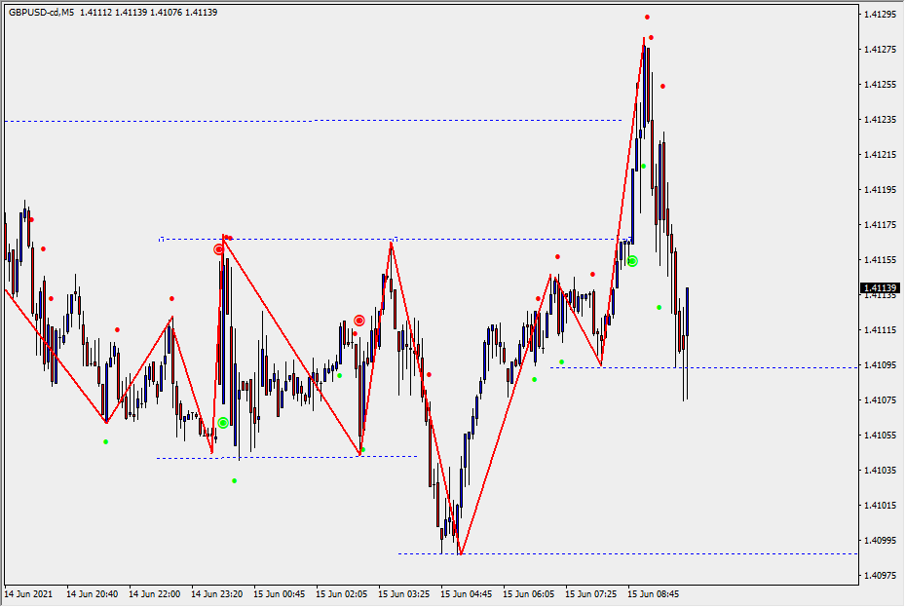Click the red dot beside the 1.41255 level
This screenshot has width=905, height=607.
coord(663,86)
